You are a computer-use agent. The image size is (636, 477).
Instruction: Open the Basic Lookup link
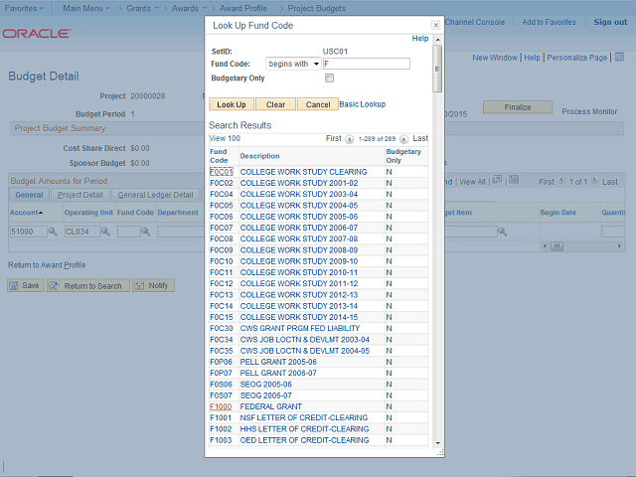(x=363, y=104)
